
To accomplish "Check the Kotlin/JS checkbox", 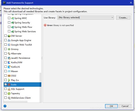I will click(x=6, y=67).
